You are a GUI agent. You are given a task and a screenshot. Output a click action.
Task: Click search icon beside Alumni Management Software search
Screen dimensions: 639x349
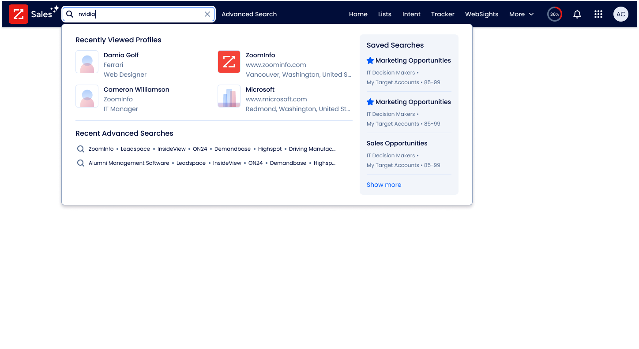click(81, 163)
